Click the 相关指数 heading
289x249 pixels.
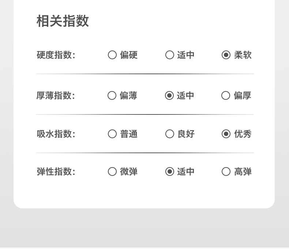pyautogui.click(x=63, y=21)
